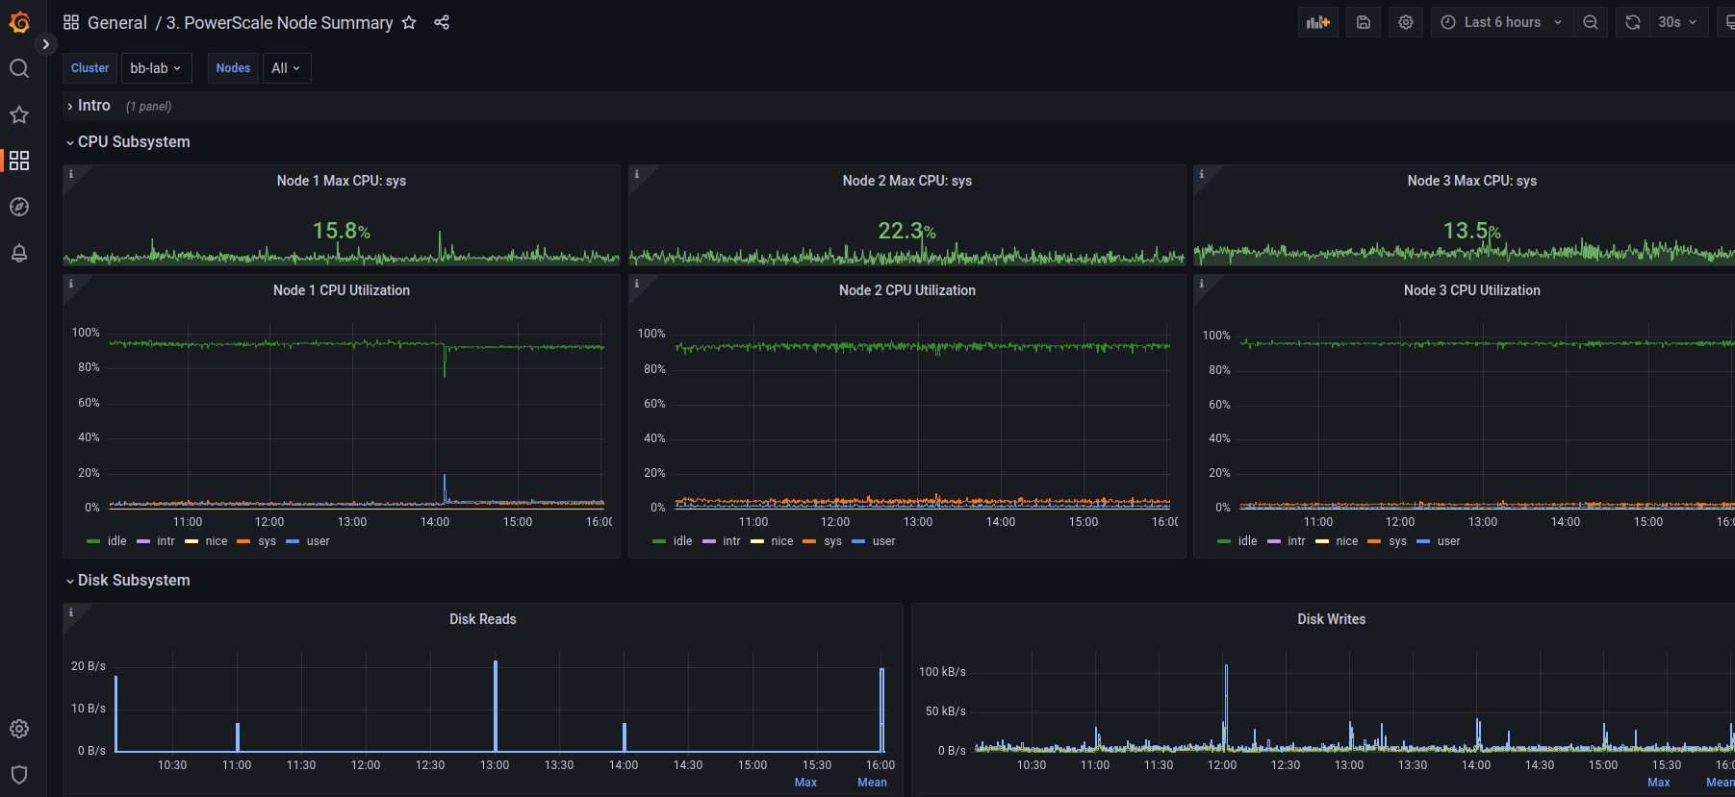The width and height of the screenshot is (1735, 797).
Task: Share the dashboard via share icon
Action: (x=442, y=22)
